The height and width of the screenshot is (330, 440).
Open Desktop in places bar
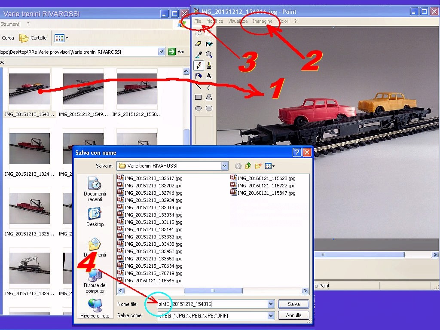point(95,217)
